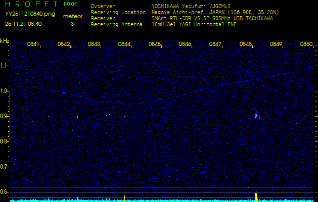
Task: Click the kHz axis unit label
Action: tap(5, 40)
